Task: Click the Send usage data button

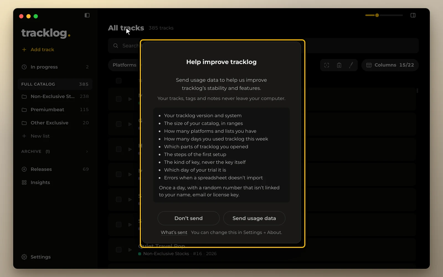Action: (254, 218)
